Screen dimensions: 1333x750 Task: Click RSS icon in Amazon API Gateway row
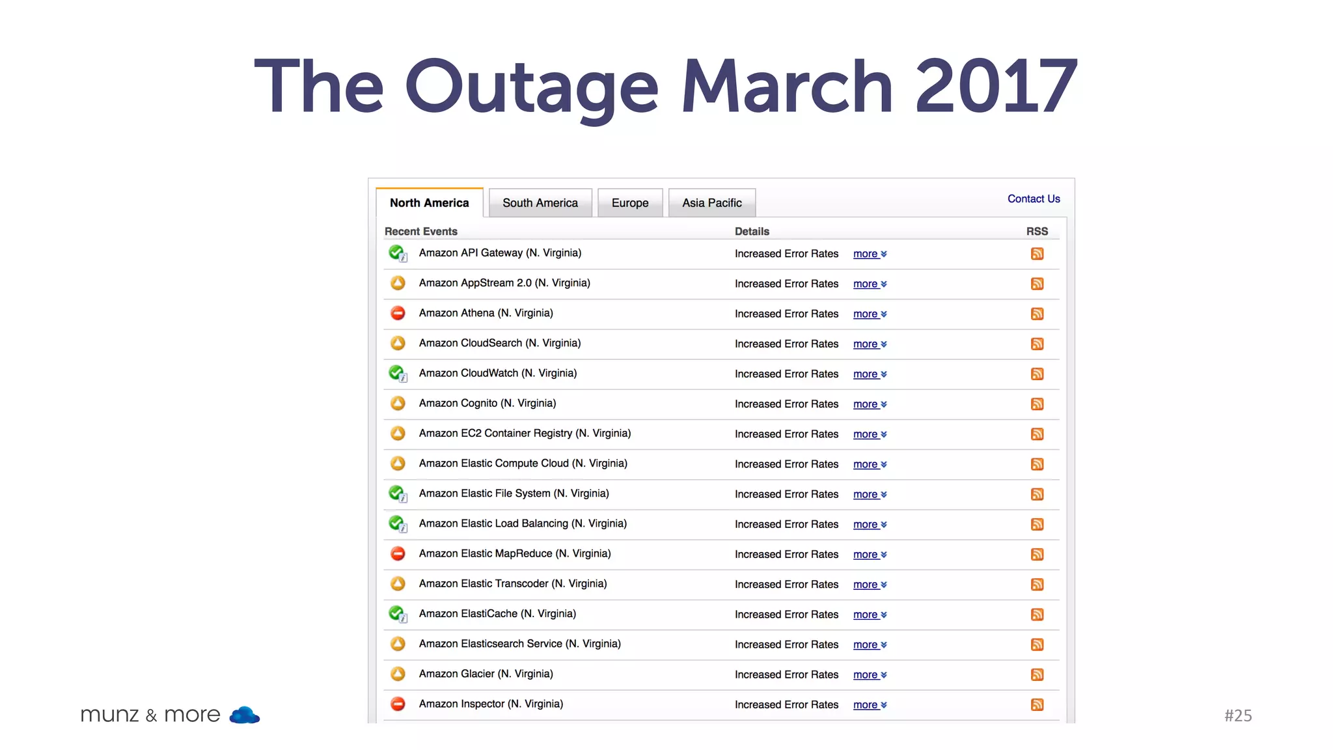[x=1037, y=254]
